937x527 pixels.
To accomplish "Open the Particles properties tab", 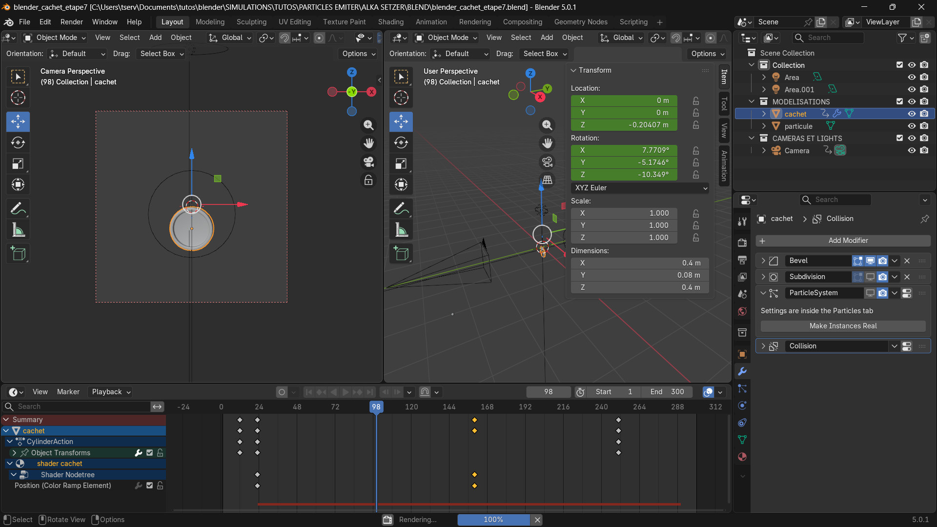I will (742, 389).
